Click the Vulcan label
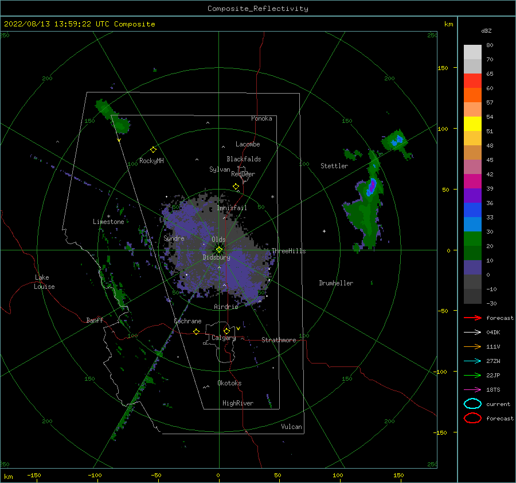Viewport: 516px width, 483px height. pos(292,427)
